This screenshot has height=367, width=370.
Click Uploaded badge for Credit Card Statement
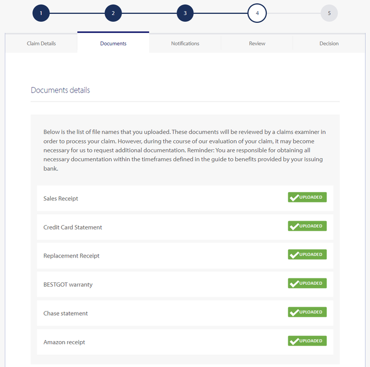(307, 226)
